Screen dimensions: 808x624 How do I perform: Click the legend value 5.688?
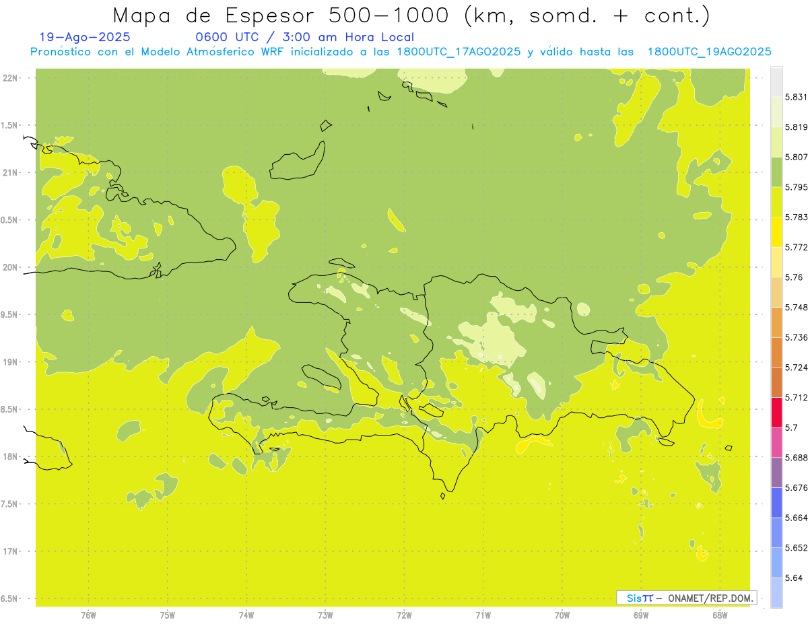pos(796,458)
